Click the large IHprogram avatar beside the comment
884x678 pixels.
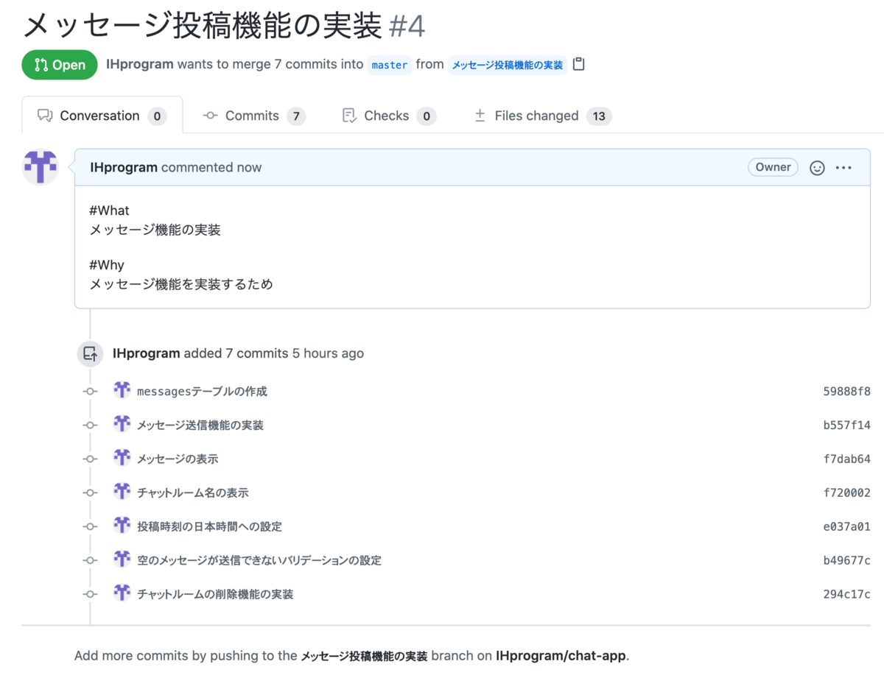[x=41, y=167]
